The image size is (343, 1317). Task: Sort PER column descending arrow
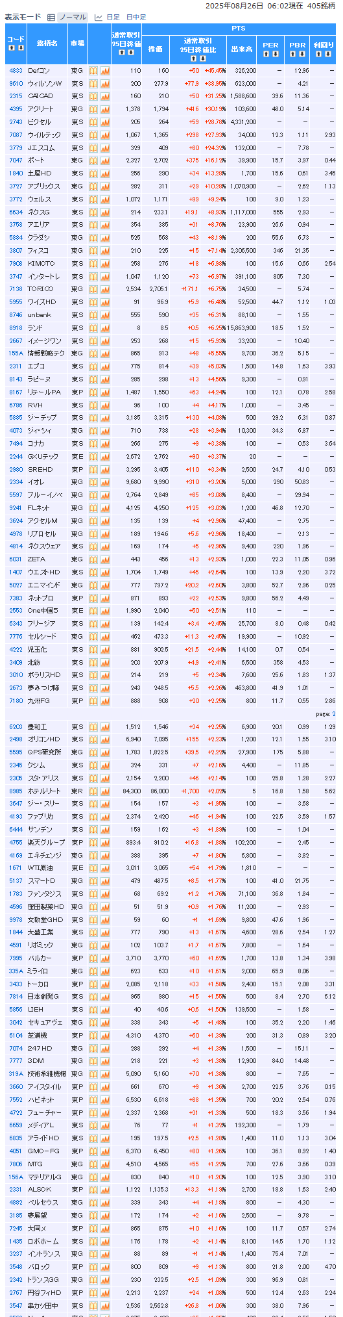[x=275, y=53]
